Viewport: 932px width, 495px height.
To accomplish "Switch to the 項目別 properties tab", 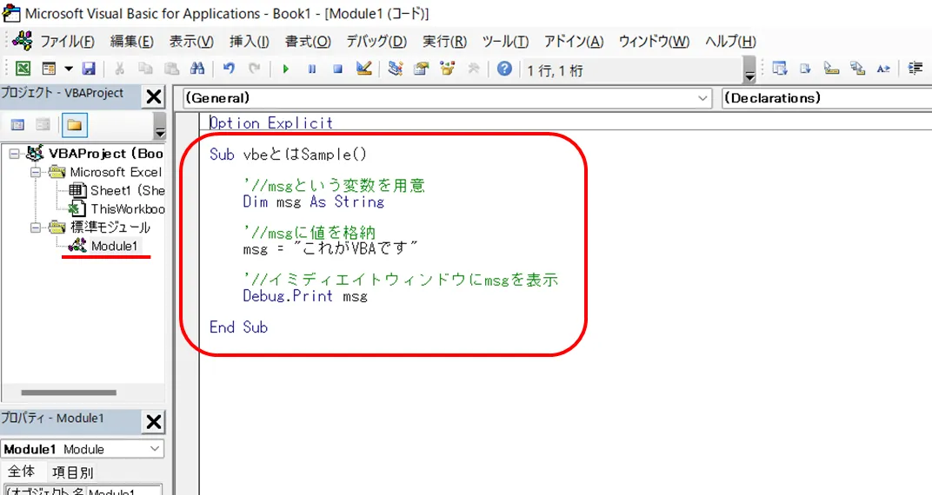I will click(x=73, y=472).
